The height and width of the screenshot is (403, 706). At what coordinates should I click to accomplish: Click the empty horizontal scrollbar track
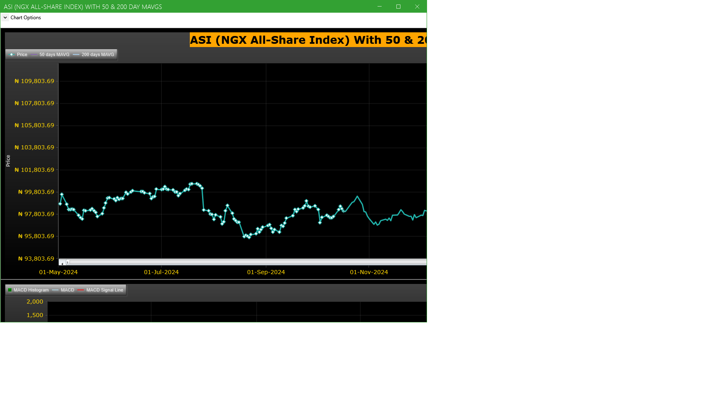[x=245, y=262]
